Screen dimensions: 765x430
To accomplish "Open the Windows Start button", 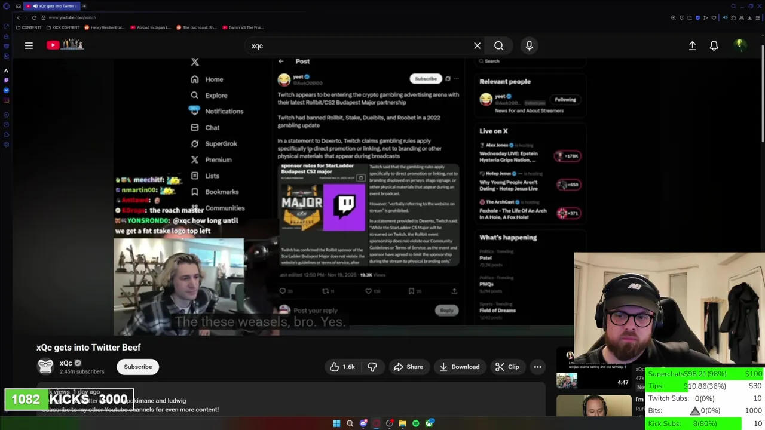I will tap(336, 423).
